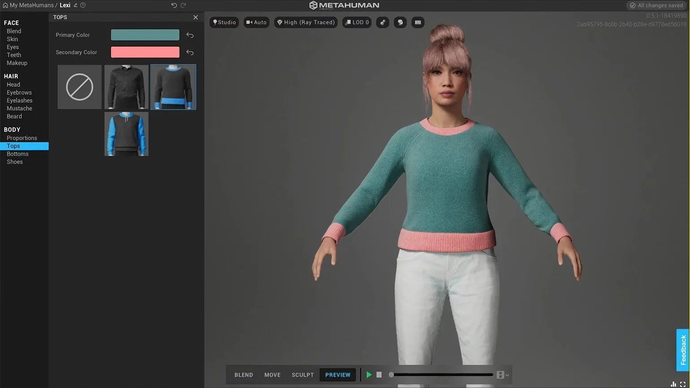Open the High (Ray Traced) quality dropdown
This screenshot has height=388, width=690.
tap(306, 22)
